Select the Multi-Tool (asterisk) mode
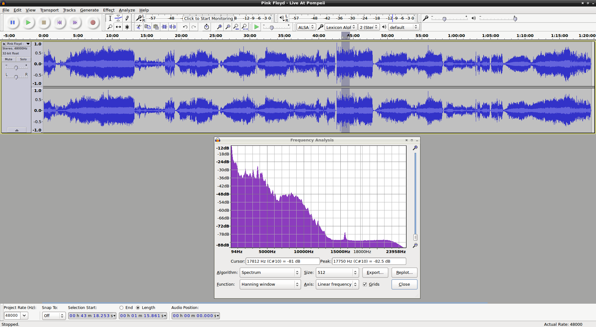Viewport: 596px width, 327px height. coord(127,27)
